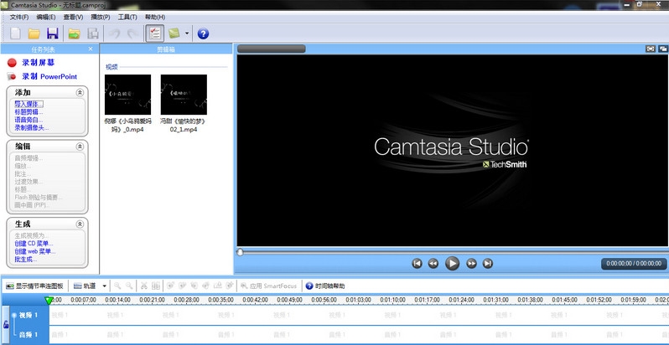
Task: Click the record PowerPoint icon
Action: click(x=12, y=77)
